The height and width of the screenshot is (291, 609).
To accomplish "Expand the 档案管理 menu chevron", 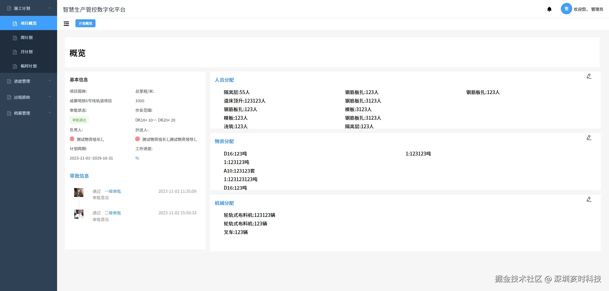I will click(50, 113).
